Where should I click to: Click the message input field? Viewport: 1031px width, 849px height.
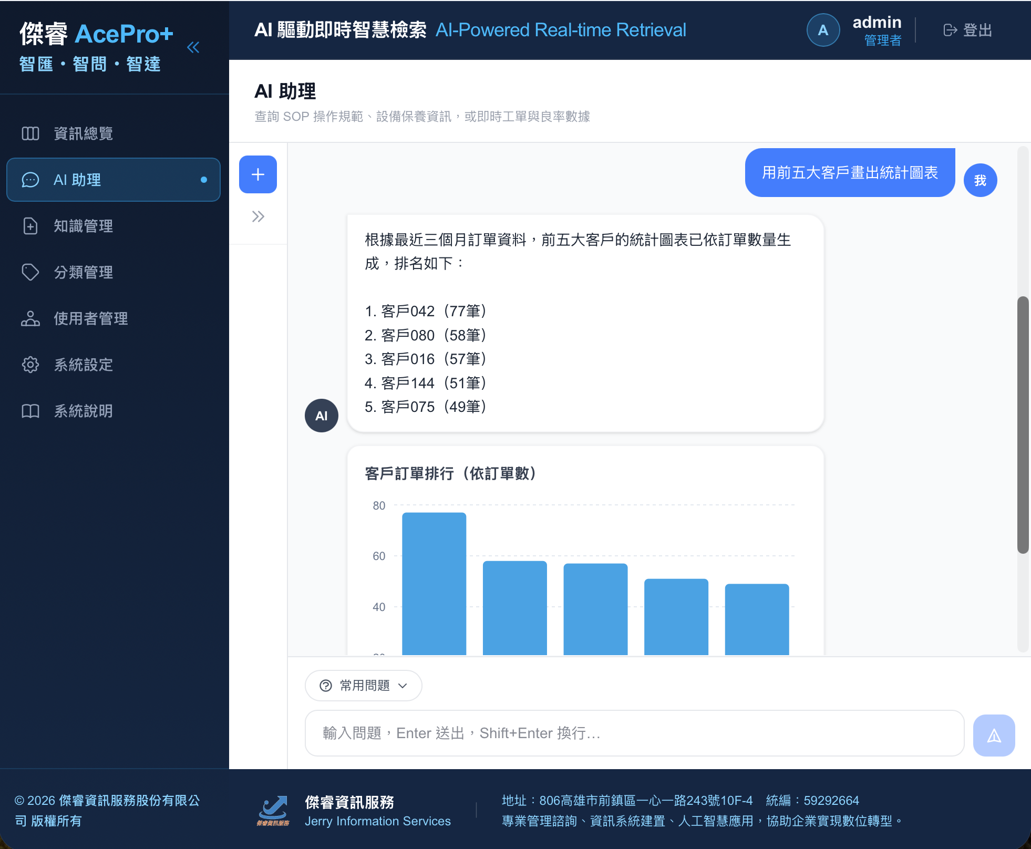click(x=635, y=733)
